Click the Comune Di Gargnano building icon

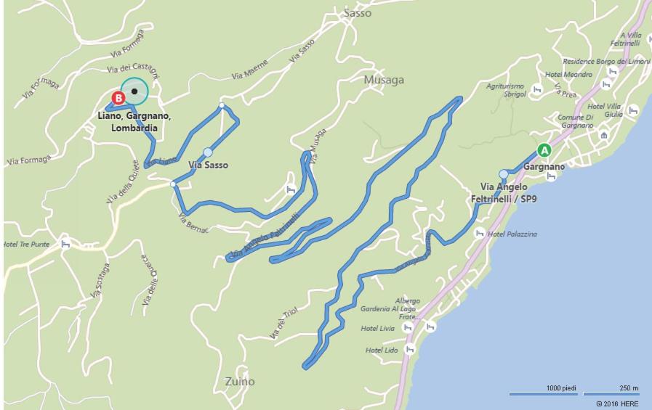point(604,135)
